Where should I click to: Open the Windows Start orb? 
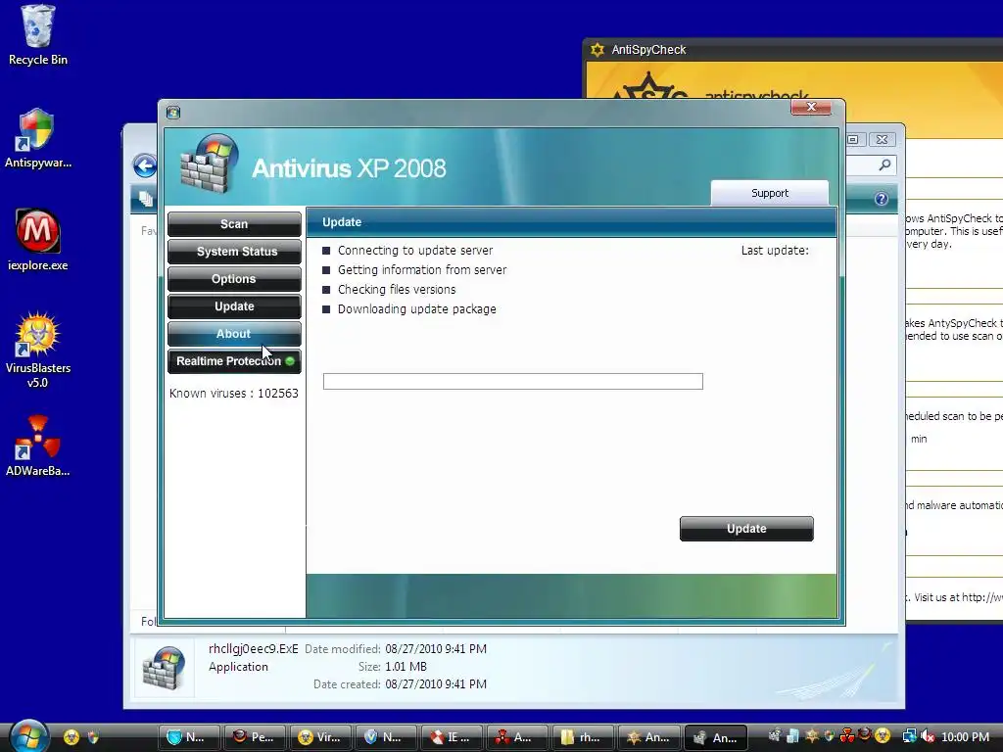(x=29, y=736)
